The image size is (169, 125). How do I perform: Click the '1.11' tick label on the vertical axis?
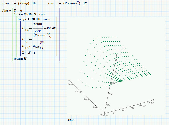click(118, 60)
